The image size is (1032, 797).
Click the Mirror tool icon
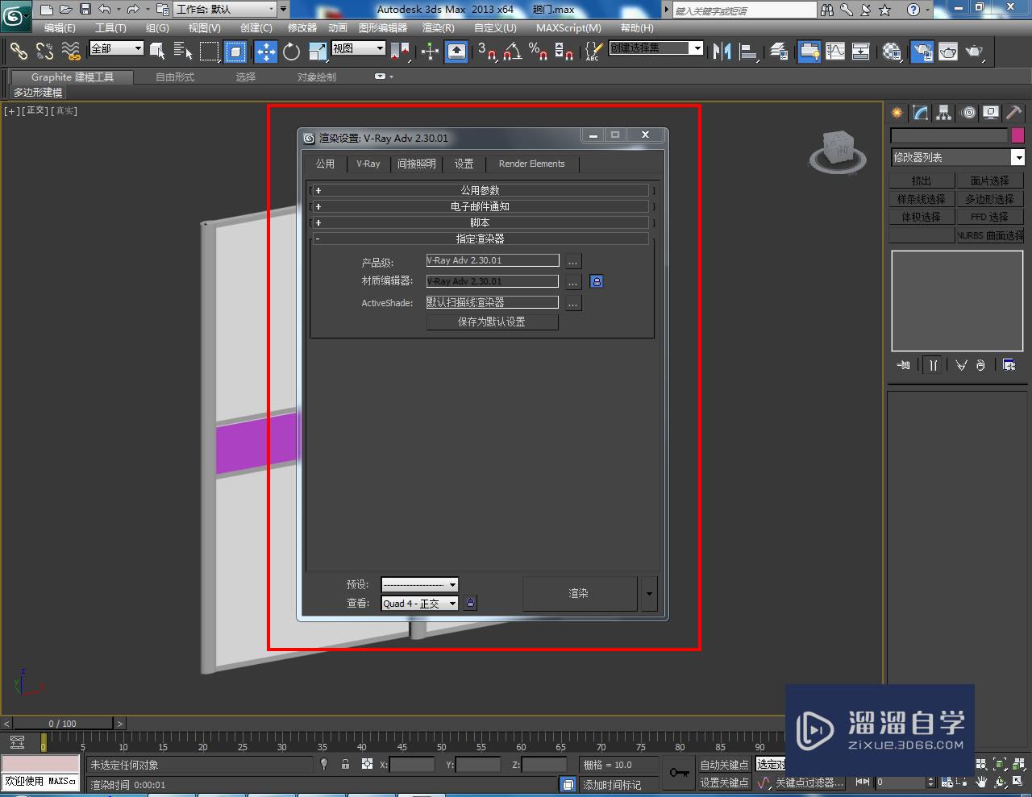click(722, 52)
